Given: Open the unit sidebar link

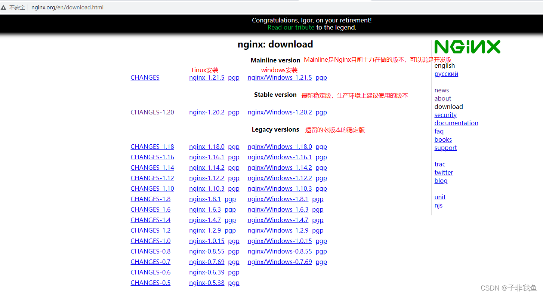Looking at the screenshot, I should coord(440,197).
